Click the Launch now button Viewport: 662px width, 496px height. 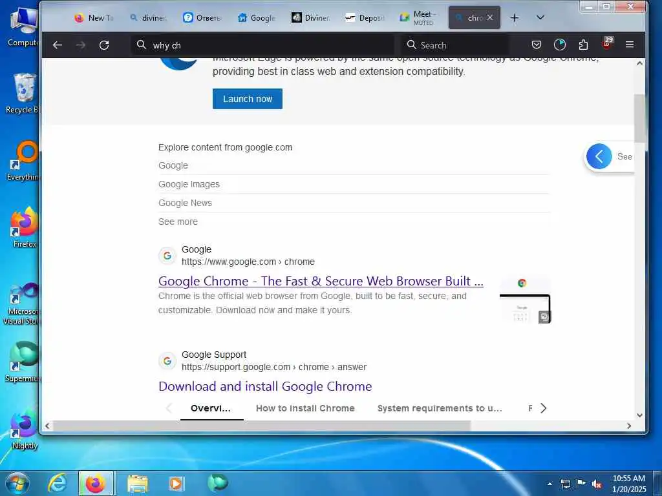pyautogui.click(x=248, y=99)
